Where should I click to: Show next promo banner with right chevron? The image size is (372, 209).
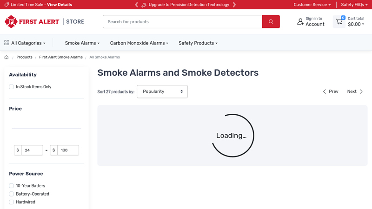coord(234,5)
